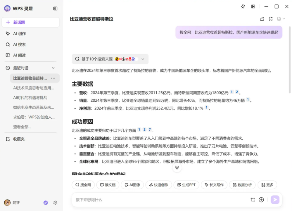Click the send message arrow button
Viewport: 292px width, 211px height.
pyautogui.click(x=275, y=200)
